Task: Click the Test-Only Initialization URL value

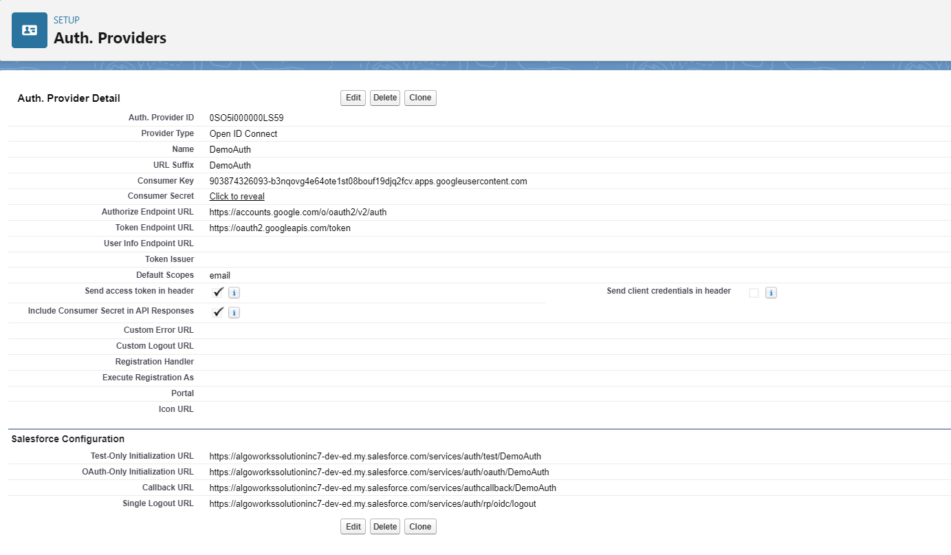Action: (x=375, y=457)
